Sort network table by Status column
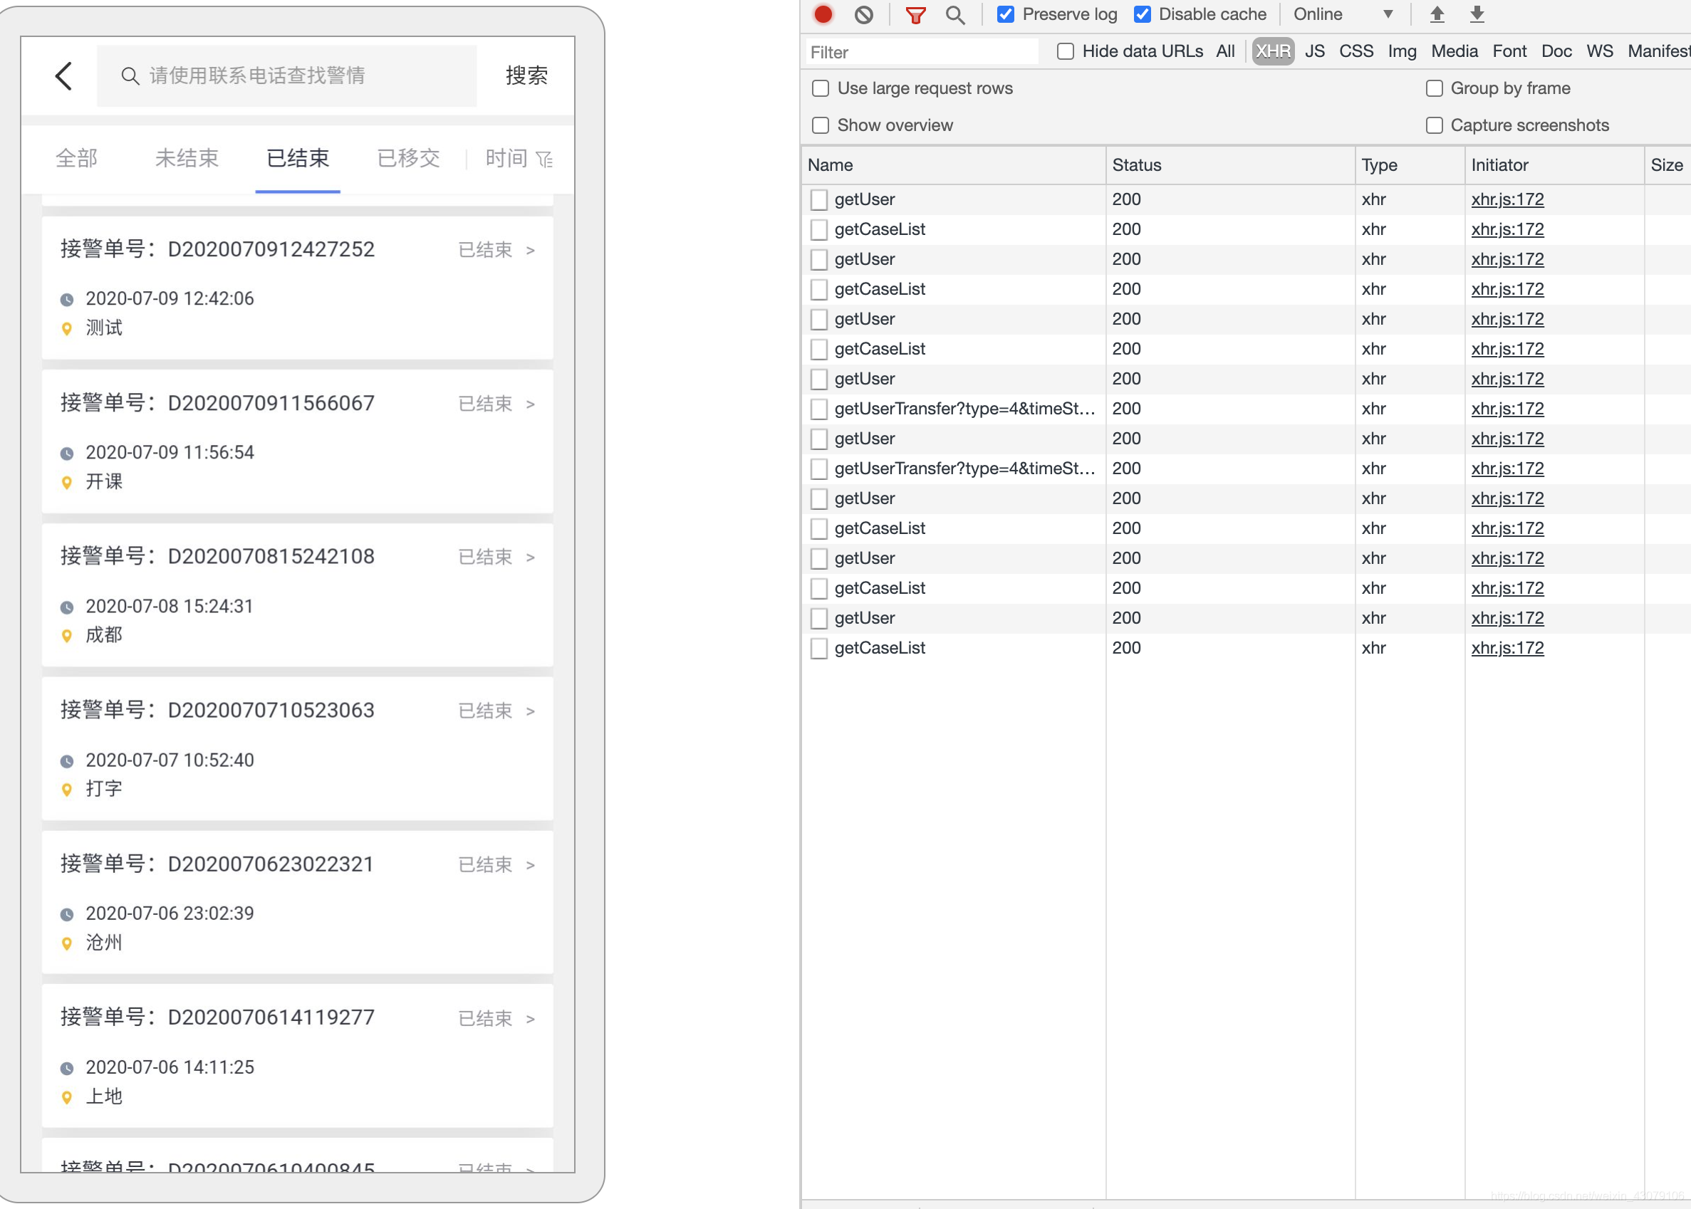Image resolution: width=1691 pixels, height=1209 pixels. coord(1230,165)
